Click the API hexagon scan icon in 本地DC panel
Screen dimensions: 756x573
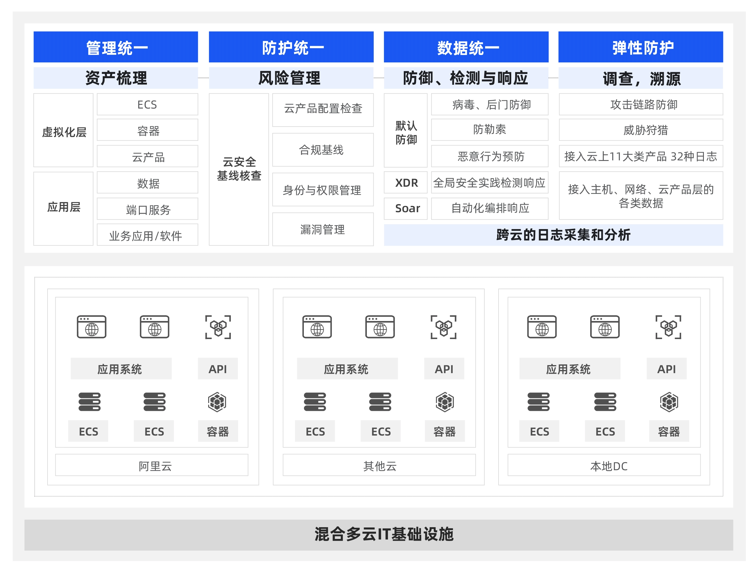pyautogui.click(x=668, y=327)
